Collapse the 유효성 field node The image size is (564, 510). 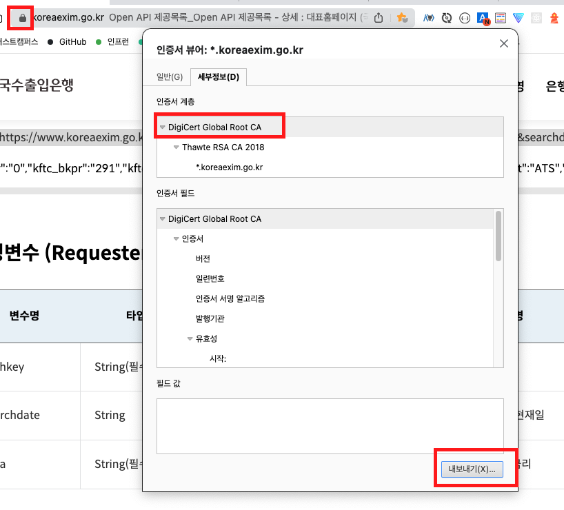[x=190, y=338]
